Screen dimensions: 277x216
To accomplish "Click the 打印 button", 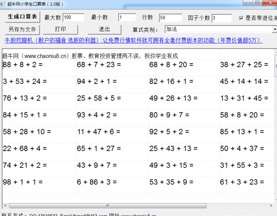I will click(x=60, y=30).
